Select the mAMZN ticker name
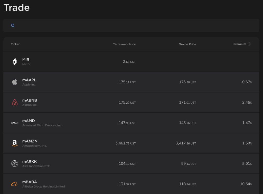This screenshot has height=194, width=263. tap(30, 141)
